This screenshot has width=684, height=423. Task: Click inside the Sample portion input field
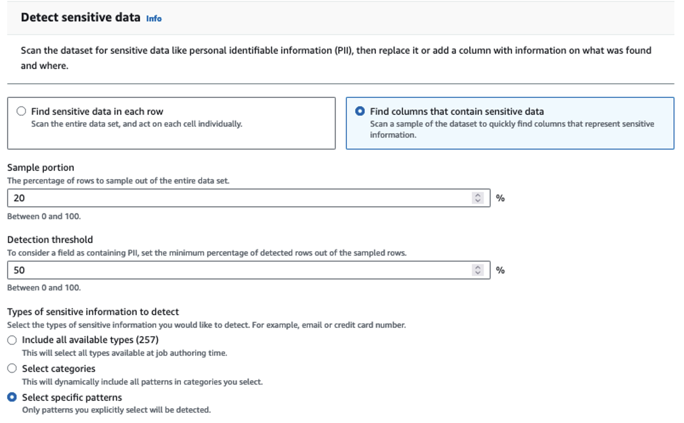(x=131, y=198)
